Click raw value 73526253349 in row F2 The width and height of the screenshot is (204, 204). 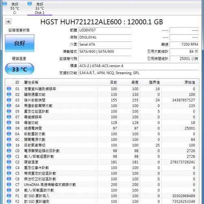(184, 202)
